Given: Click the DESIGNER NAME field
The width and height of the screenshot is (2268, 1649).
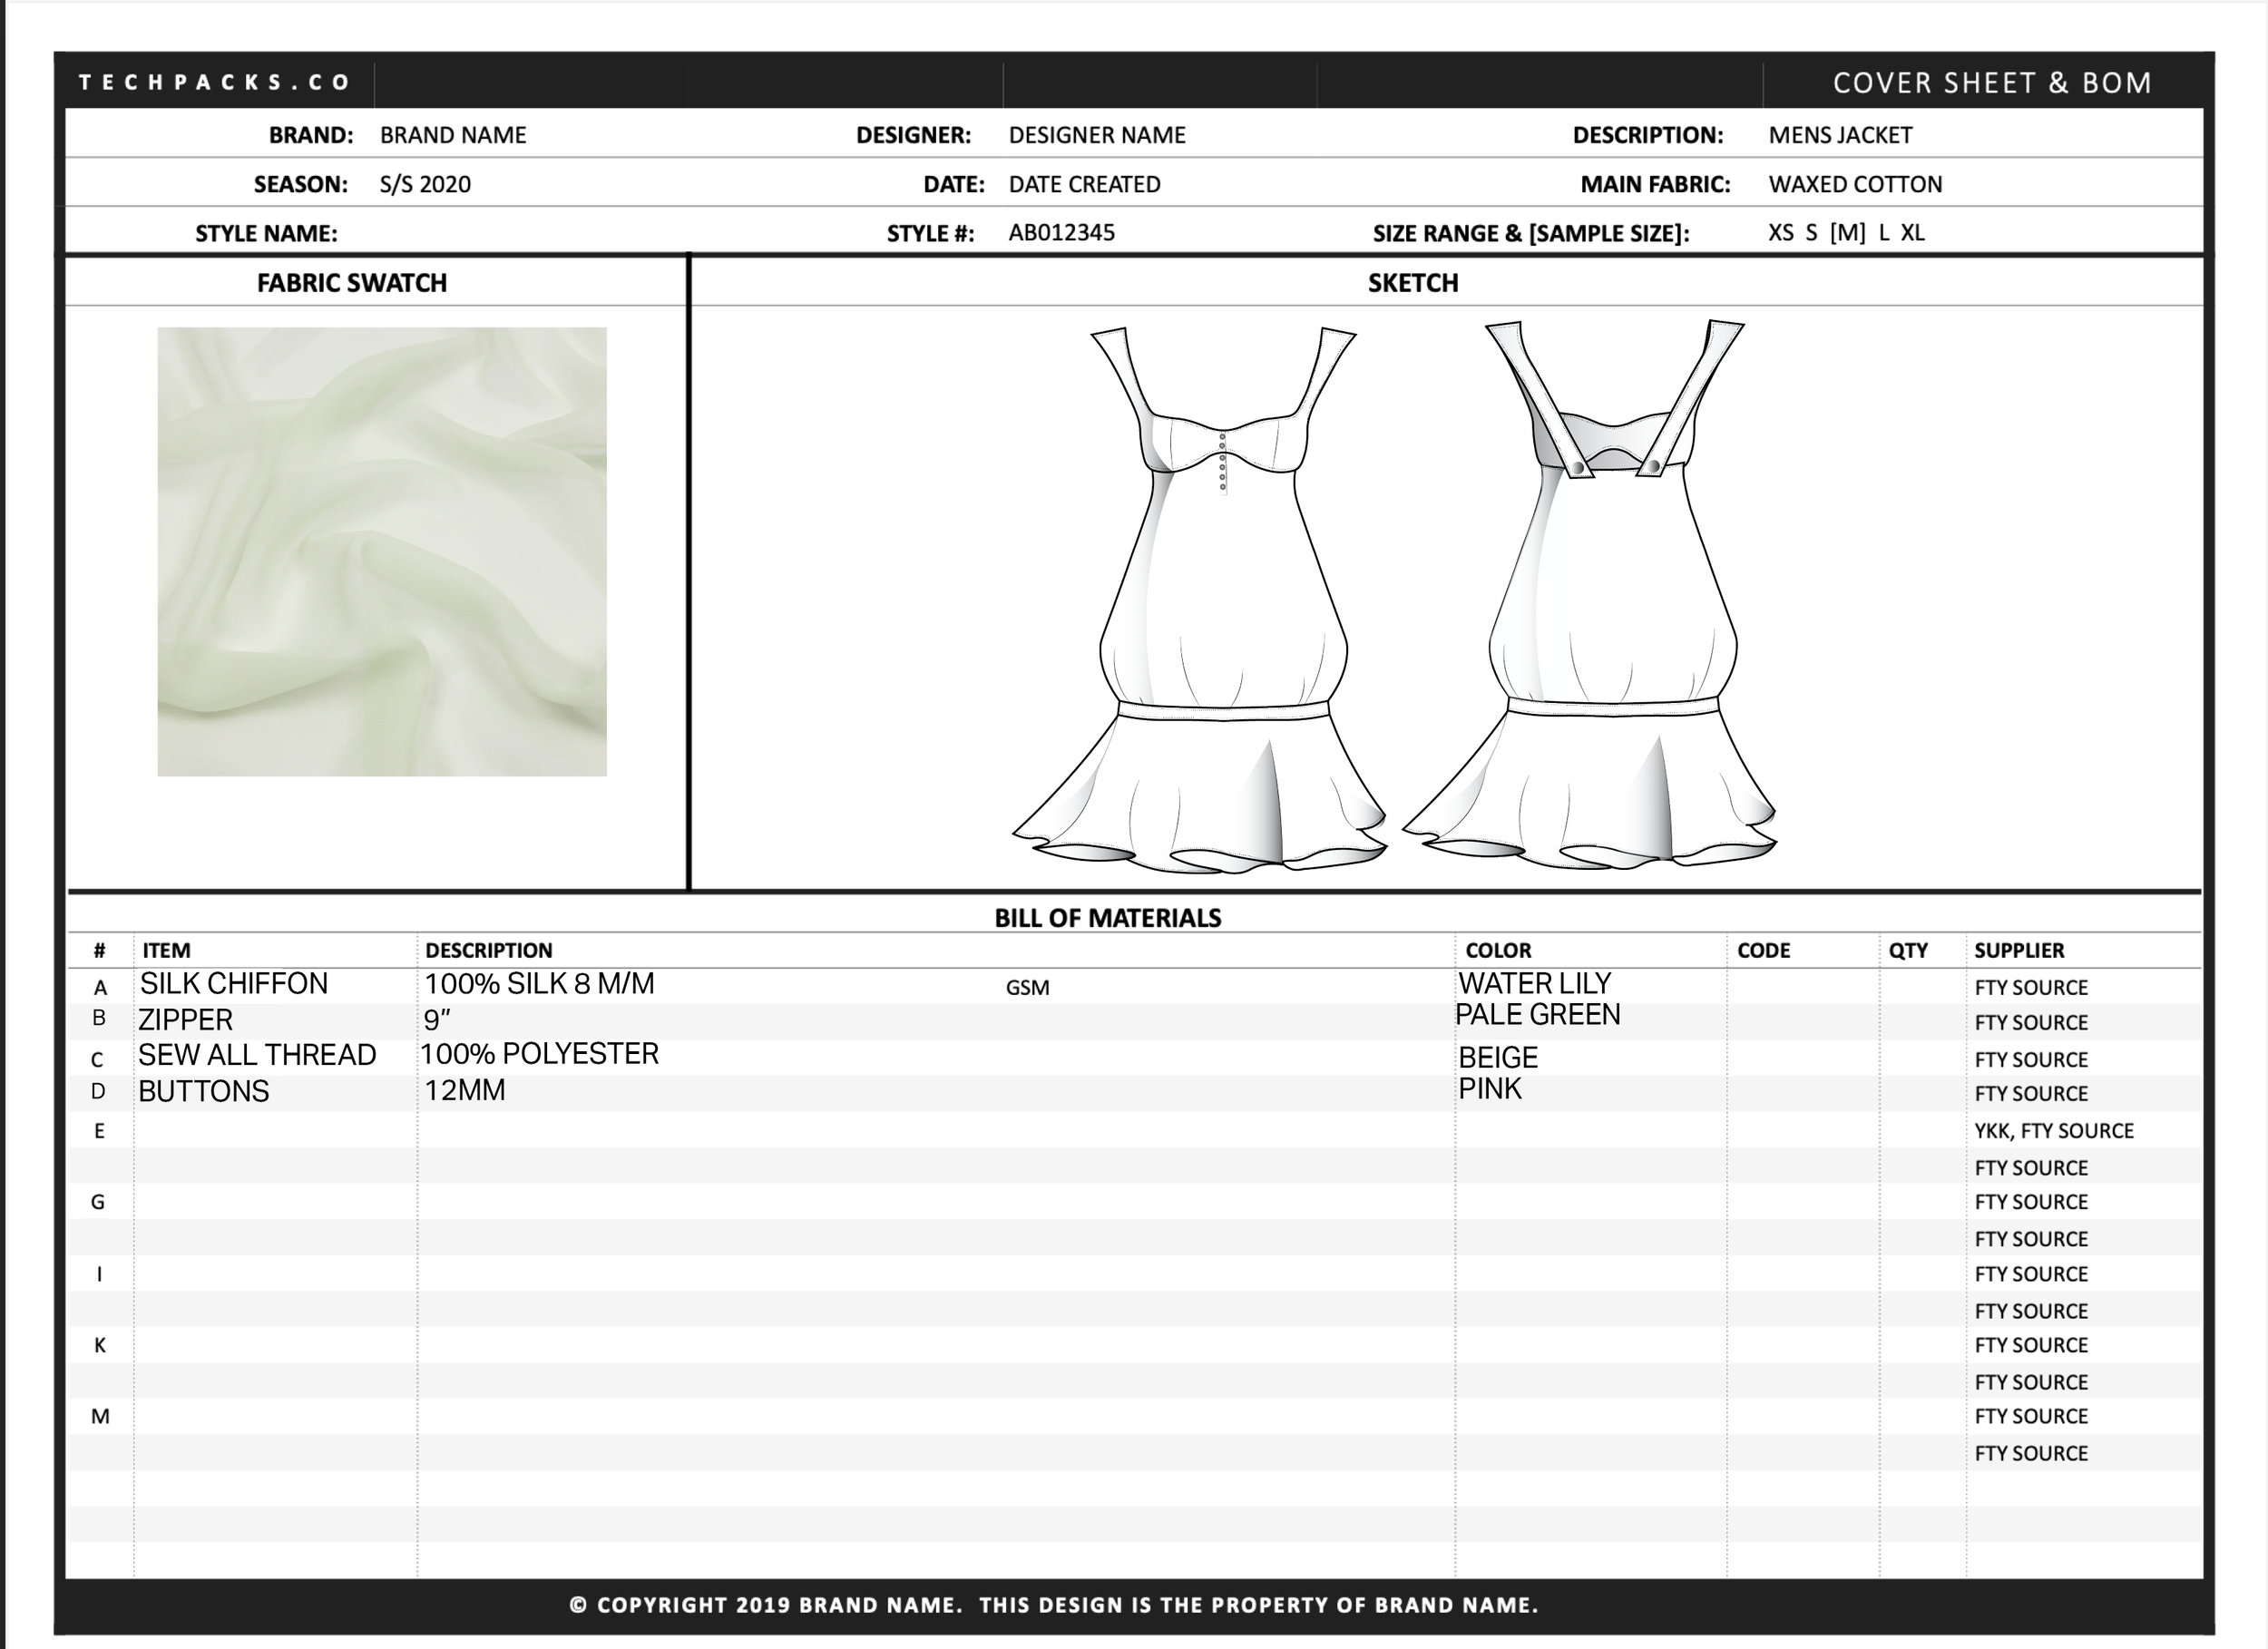Looking at the screenshot, I should (1096, 135).
